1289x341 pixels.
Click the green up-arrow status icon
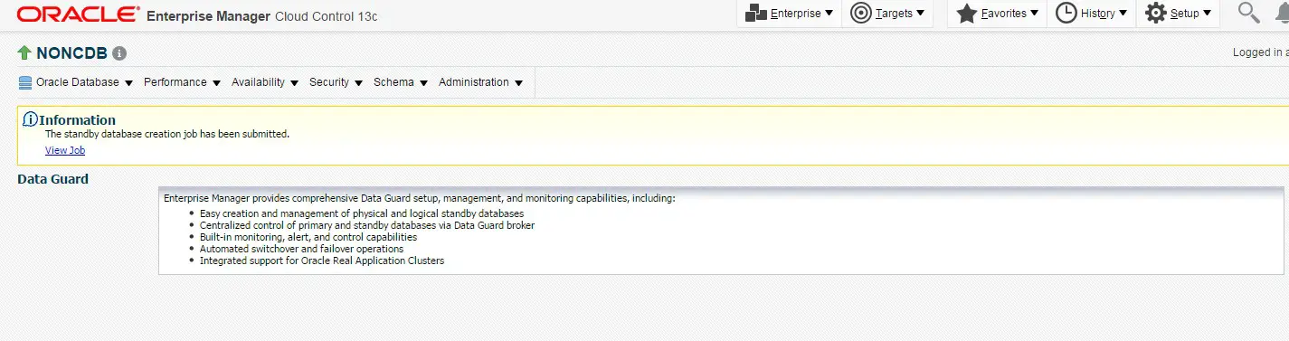[24, 53]
